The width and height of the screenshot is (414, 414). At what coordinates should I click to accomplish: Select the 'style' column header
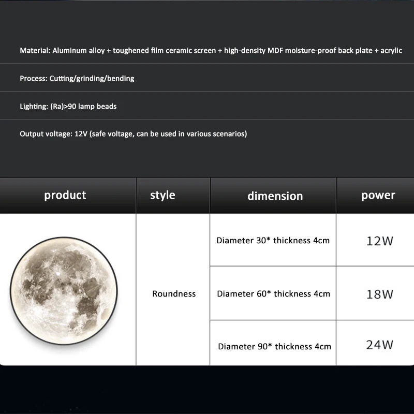pyautogui.click(x=162, y=196)
